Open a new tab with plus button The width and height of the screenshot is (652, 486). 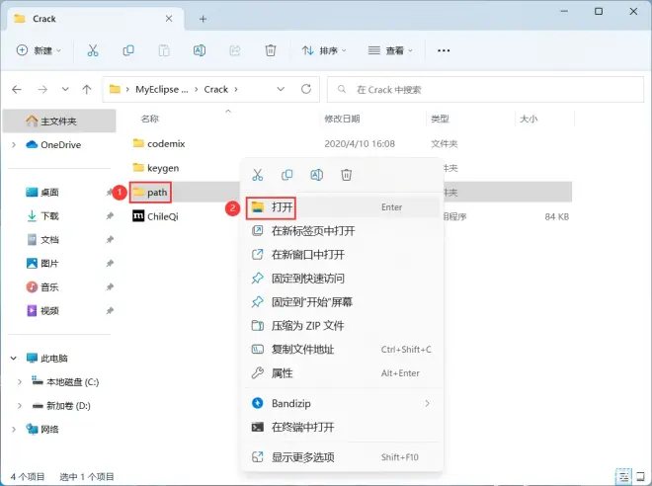pyautogui.click(x=203, y=19)
